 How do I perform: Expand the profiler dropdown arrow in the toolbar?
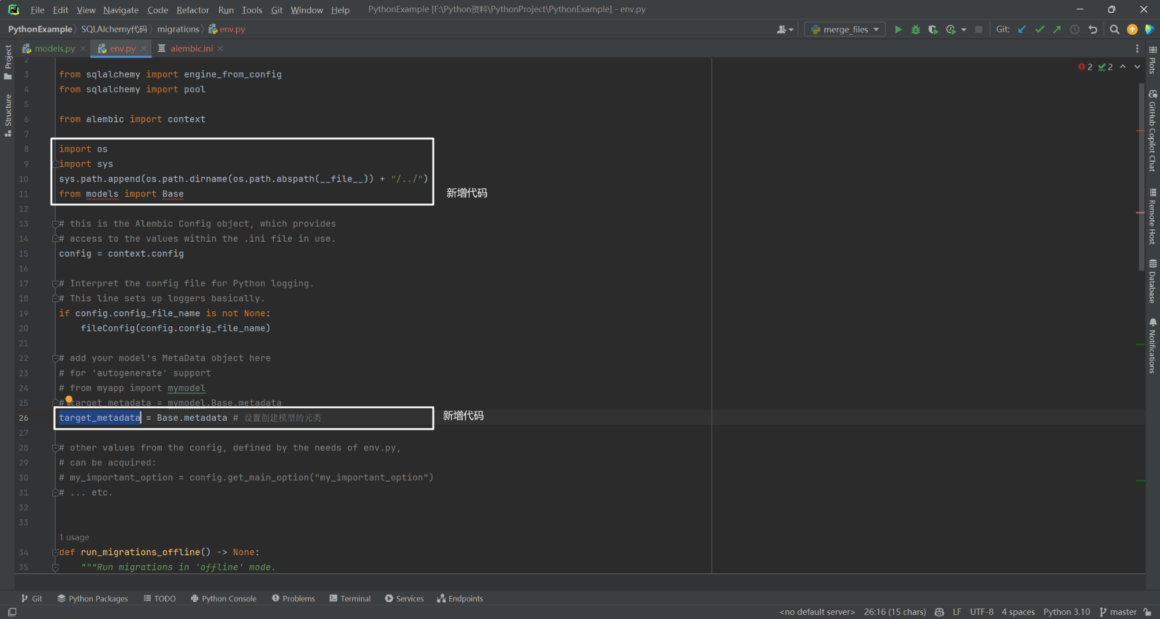tap(963, 29)
